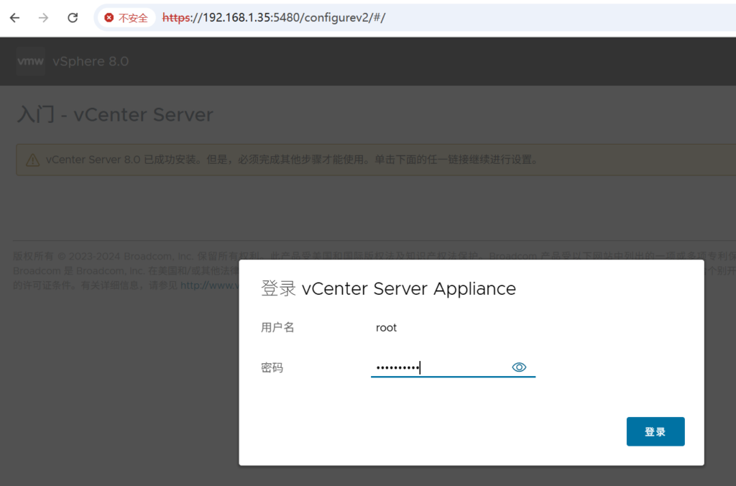This screenshot has width=736, height=486.
Task: Click the 密码 label in the login dialog
Action: click(x=272, y=367)
